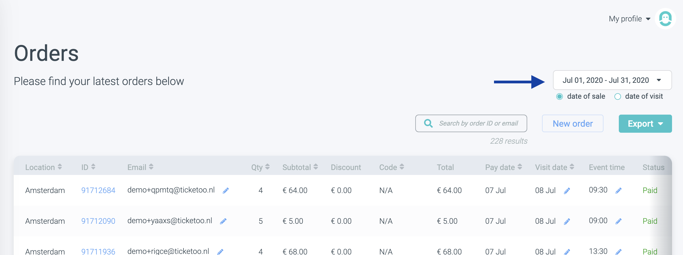Open order ID 91712684 link
Viewport: 683px width, 255px height.
click(x=98, y=190)
